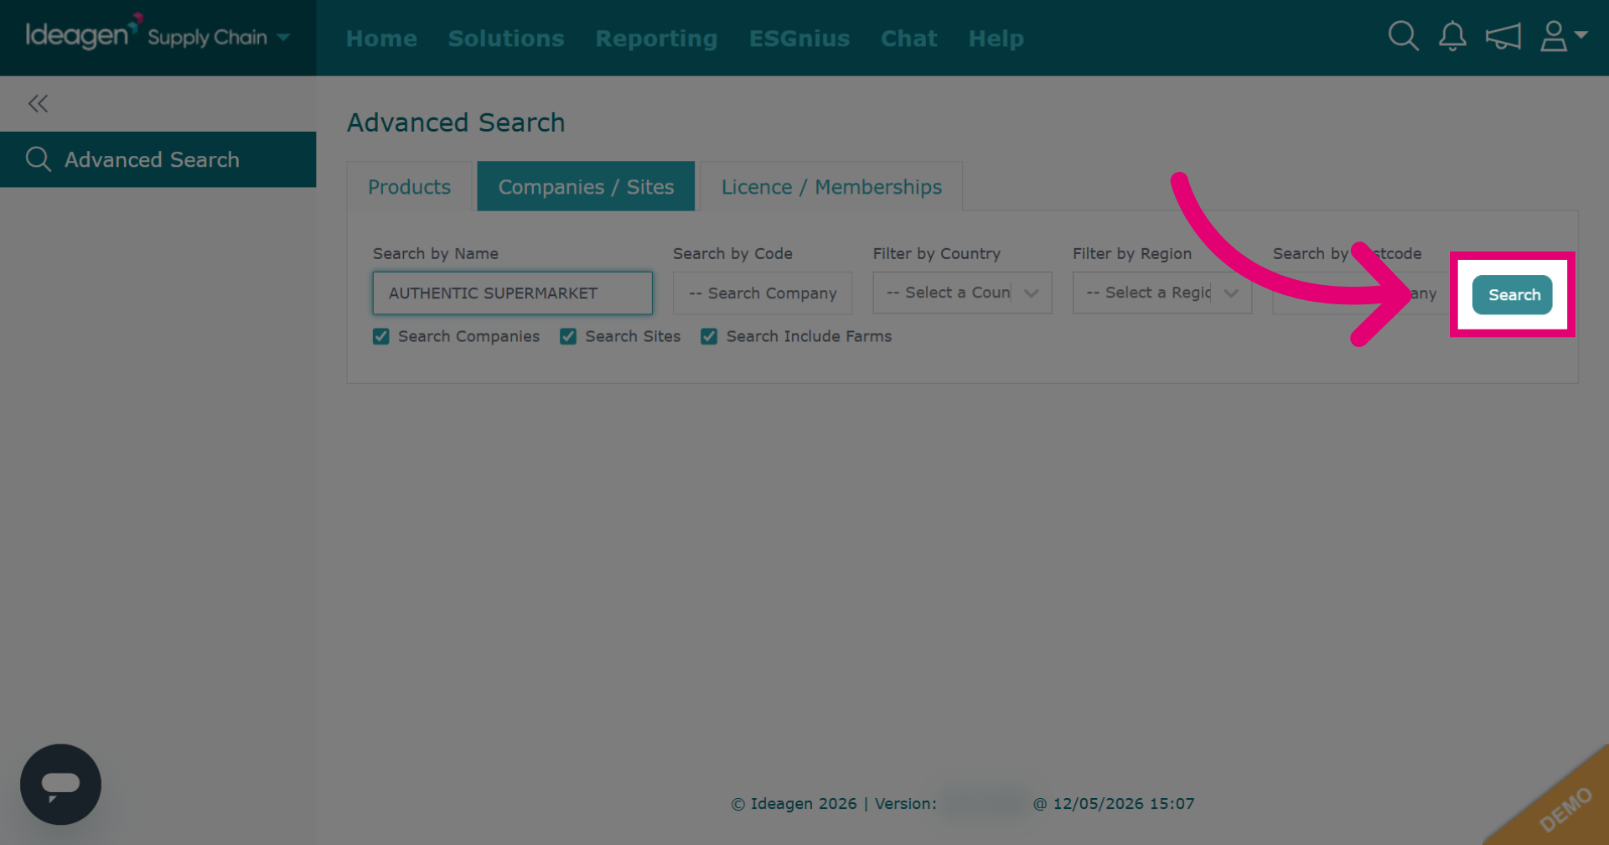Open the user account menu icon
Viewport: 1609px width, 845px height.
[x=1563, y=36]
